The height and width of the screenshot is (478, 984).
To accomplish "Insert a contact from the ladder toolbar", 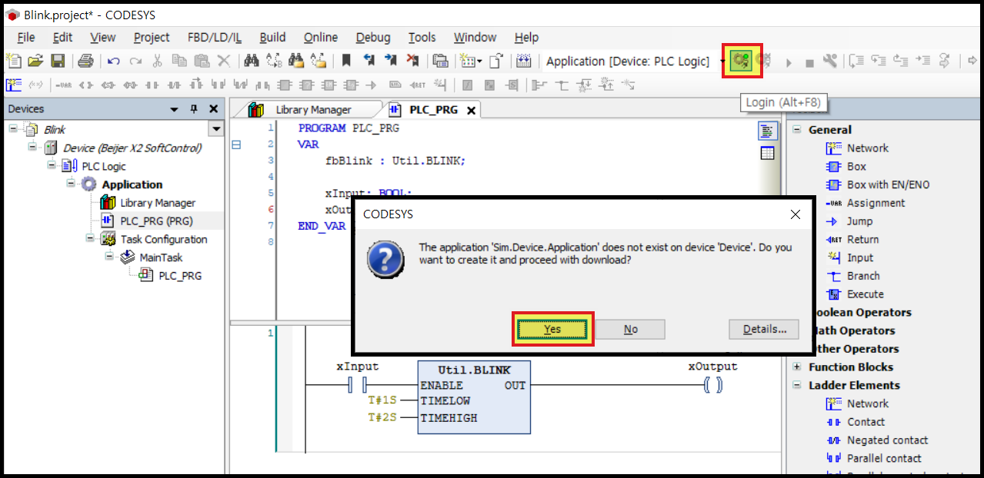I will tap(152, 85).
